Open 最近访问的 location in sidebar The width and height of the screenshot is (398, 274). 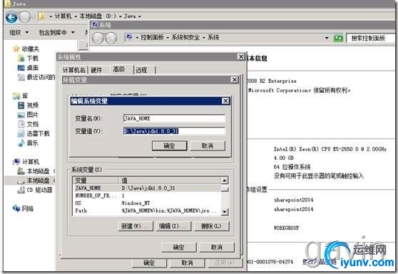(x=36, y=77)
